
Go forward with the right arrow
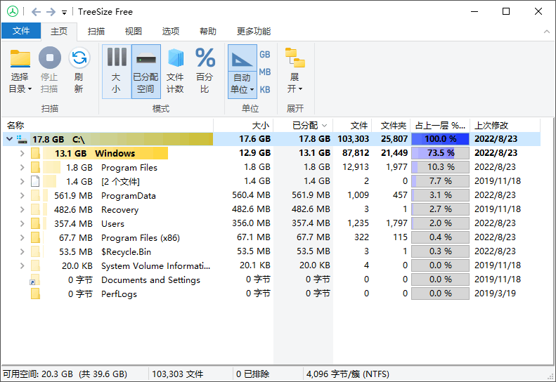[51, 12]
